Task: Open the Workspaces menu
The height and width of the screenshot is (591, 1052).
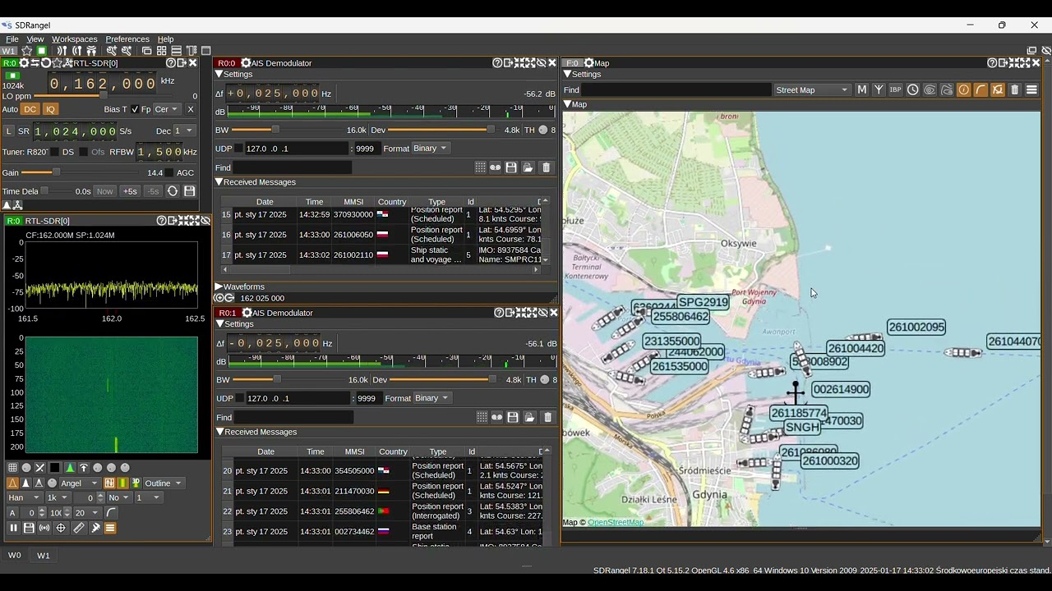Action: (x=75, y=39)
